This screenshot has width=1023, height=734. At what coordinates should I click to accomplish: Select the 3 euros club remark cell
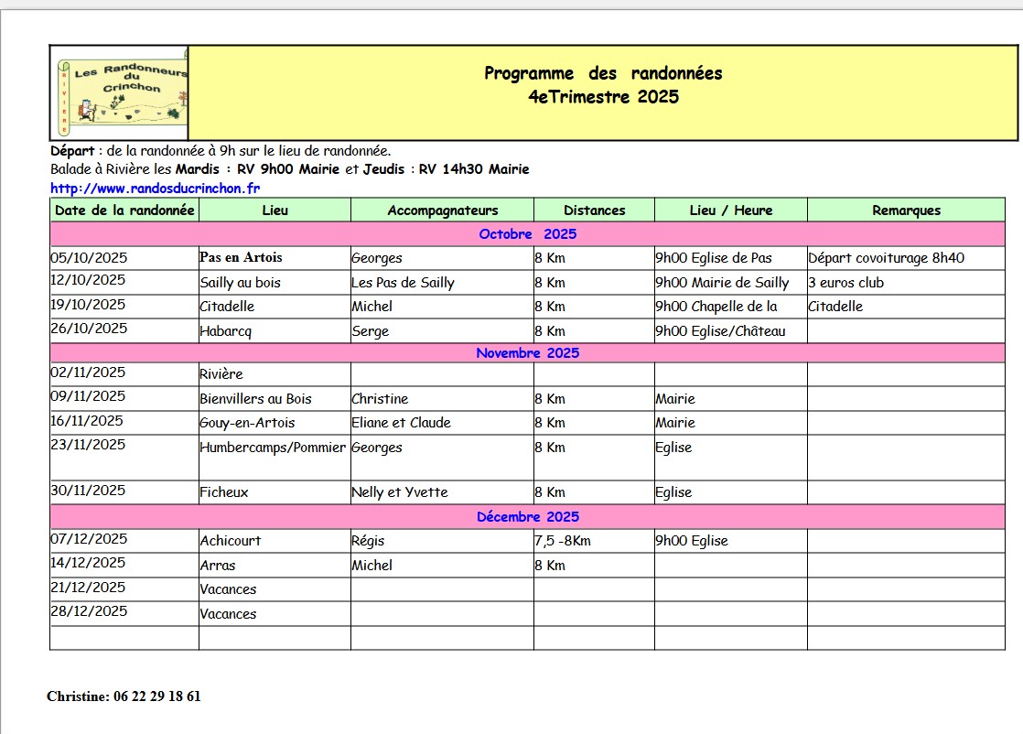[x=846, y=283]
